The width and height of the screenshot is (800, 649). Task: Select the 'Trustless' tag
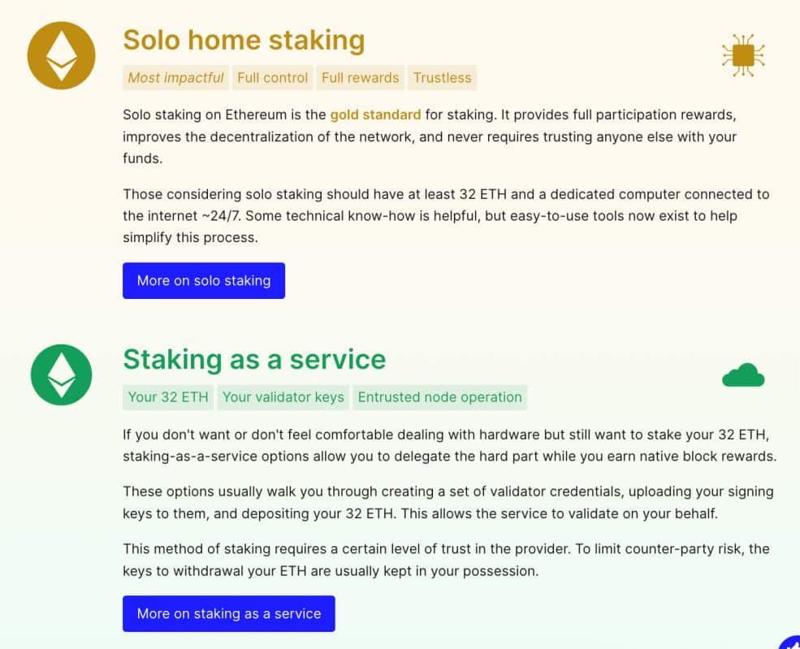click(442, 78)
